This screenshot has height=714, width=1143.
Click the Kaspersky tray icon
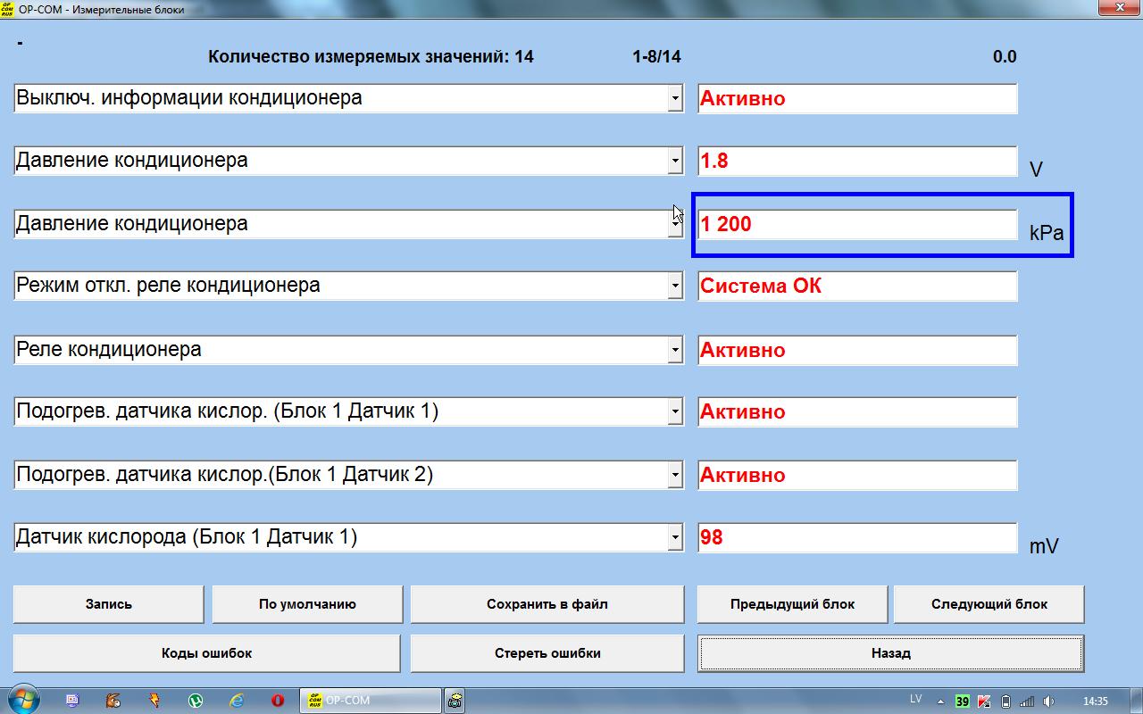tap(985, 702)
